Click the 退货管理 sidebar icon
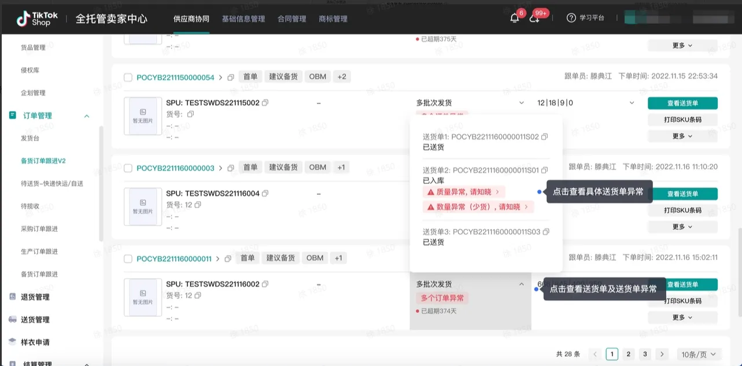Image resolution: width=742 pixels, height=366 pixels. pos(13,297)
